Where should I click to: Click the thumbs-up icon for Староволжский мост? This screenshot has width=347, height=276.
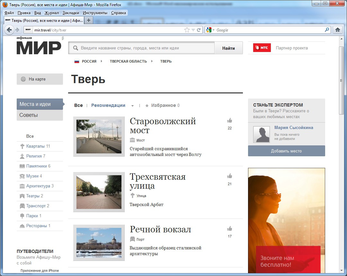pyautogui.click(x=229, y=121)
